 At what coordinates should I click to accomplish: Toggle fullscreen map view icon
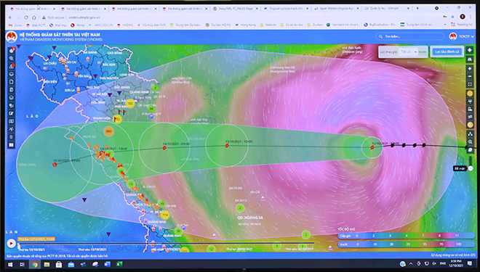pos(470,84)
